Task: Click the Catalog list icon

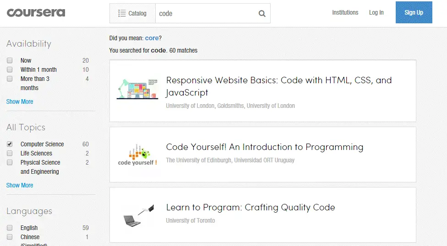Action: point(122,13)
